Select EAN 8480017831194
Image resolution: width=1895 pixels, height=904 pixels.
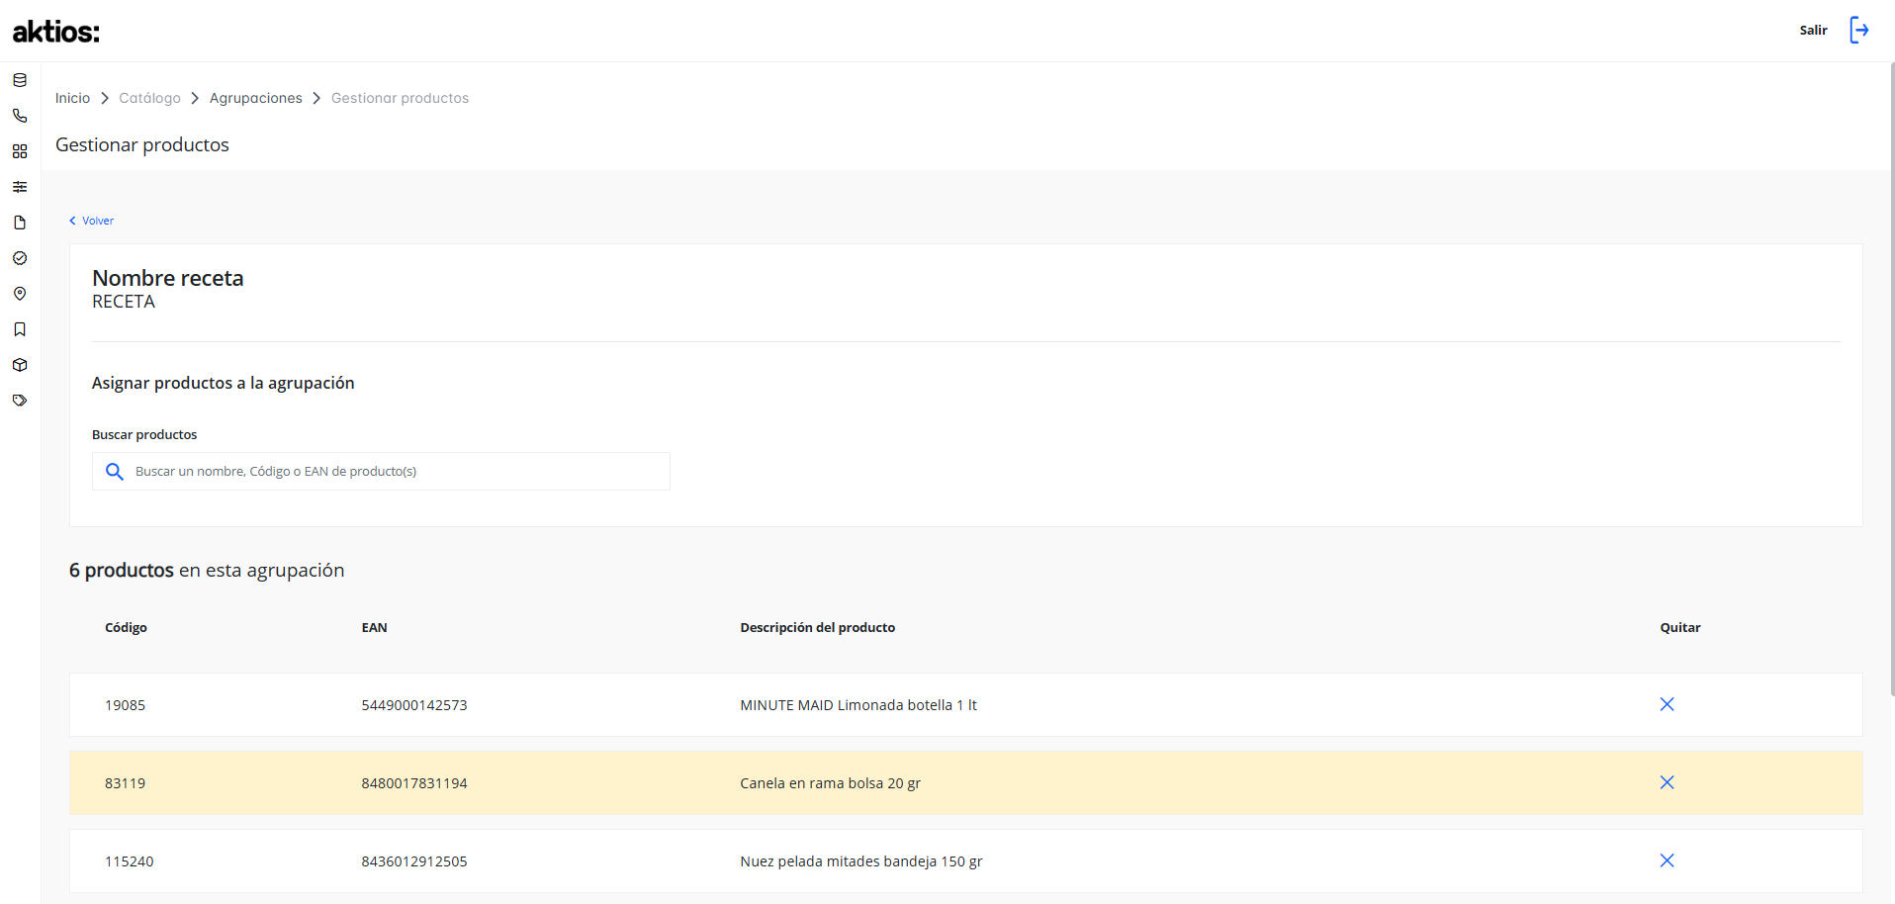point(414,783)
